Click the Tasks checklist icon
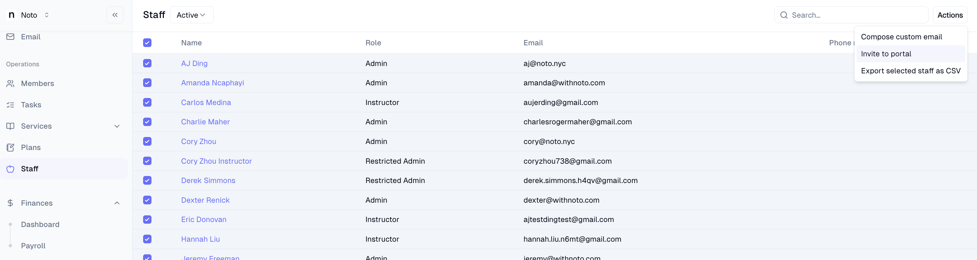The image size is (977, 260). point(10,105)
